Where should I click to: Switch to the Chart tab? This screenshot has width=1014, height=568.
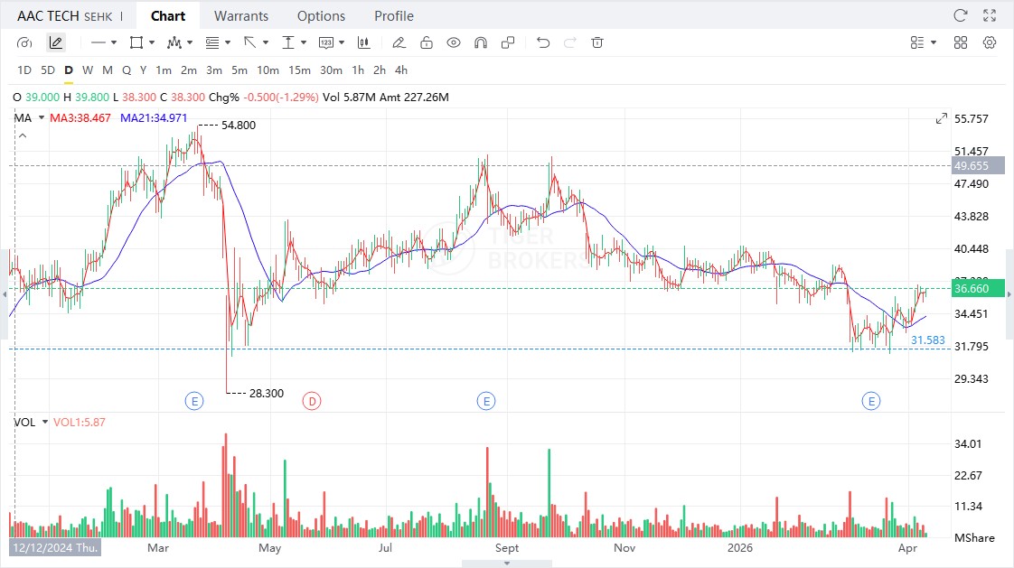(167, 16)
